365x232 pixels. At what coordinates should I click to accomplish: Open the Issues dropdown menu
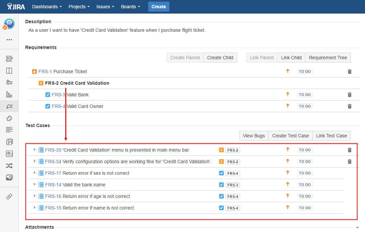pyautogui.click(x=105, y=7)
